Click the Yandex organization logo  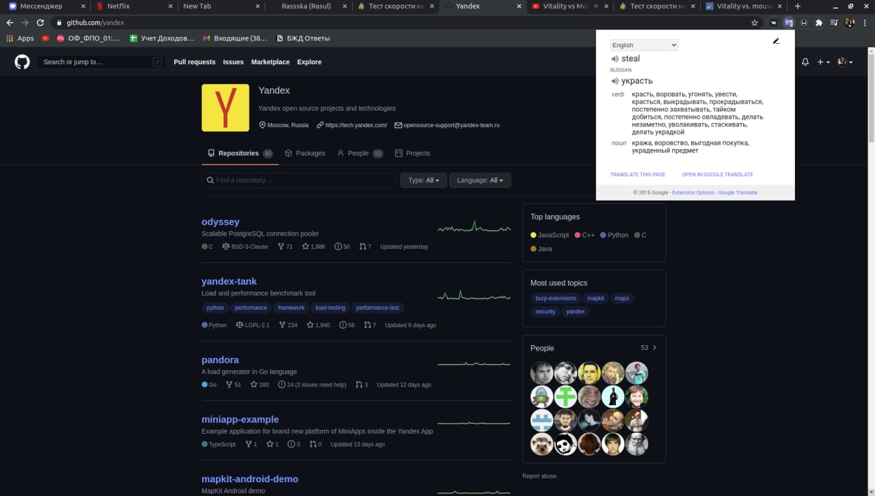point(226,108)
